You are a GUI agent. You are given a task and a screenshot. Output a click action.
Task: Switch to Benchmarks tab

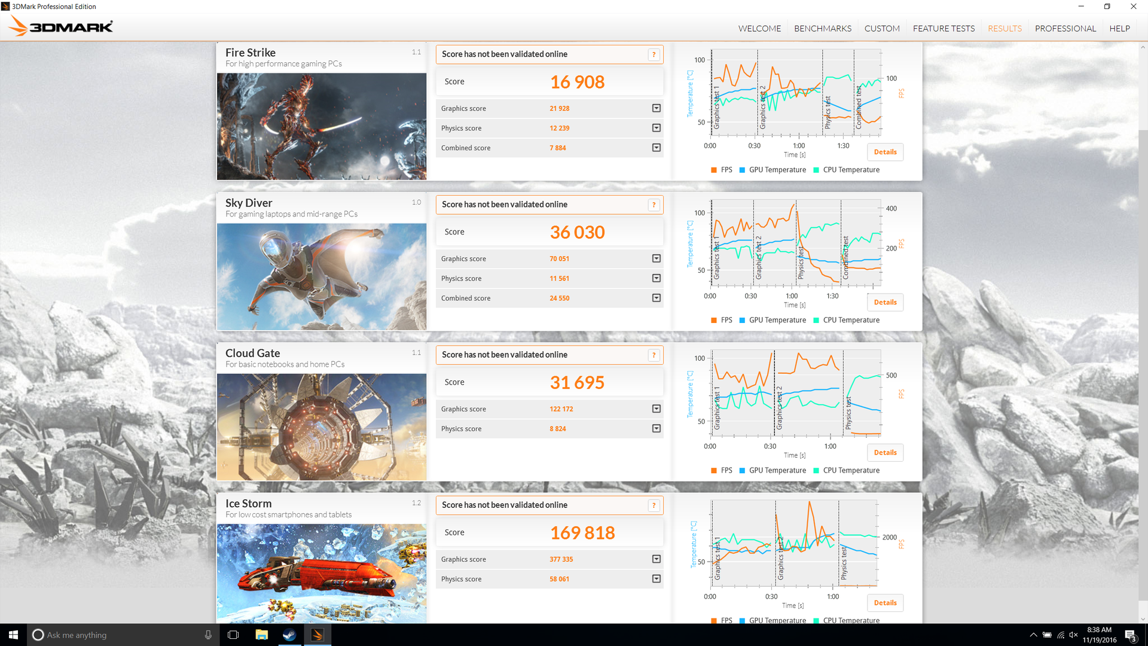pyautogui.click(x=823, y=29)
